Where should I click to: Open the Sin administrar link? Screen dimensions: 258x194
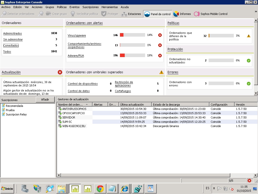point(13,39)
